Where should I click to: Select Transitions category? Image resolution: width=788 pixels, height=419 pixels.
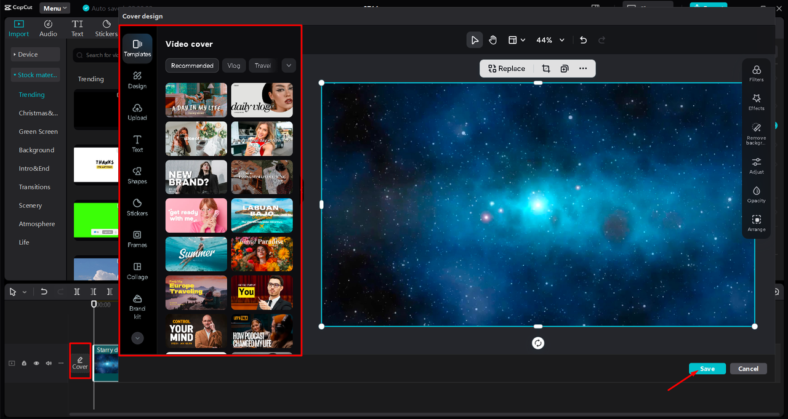pyautogui.click(x=34, y=187)
